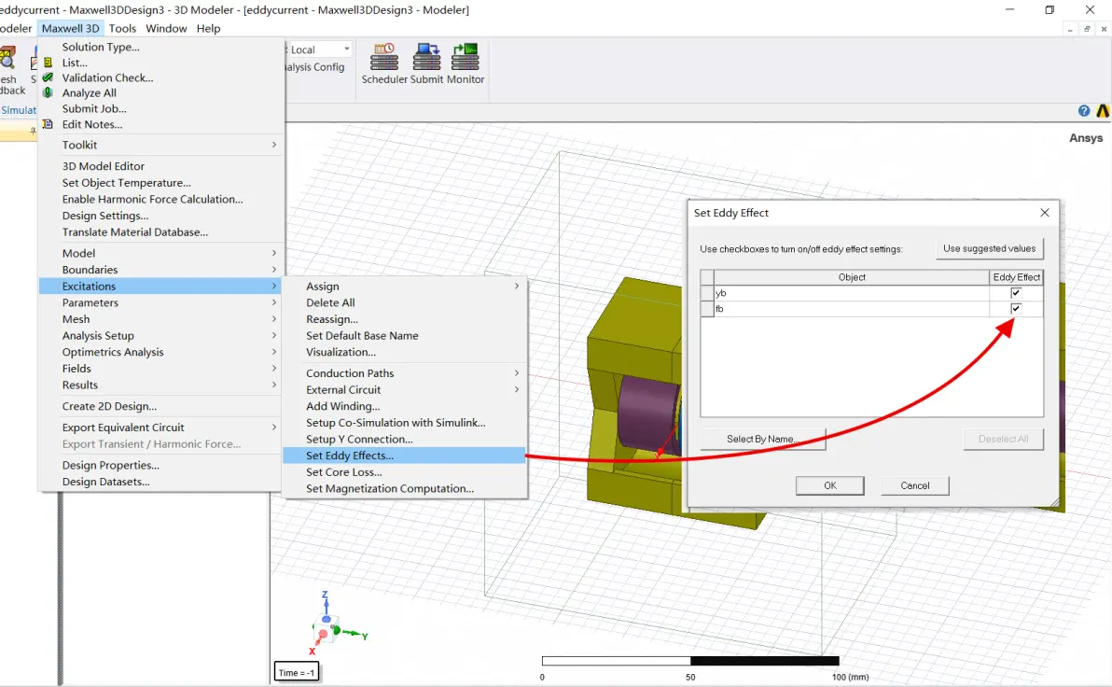Click the Use suggested values button

989,248
